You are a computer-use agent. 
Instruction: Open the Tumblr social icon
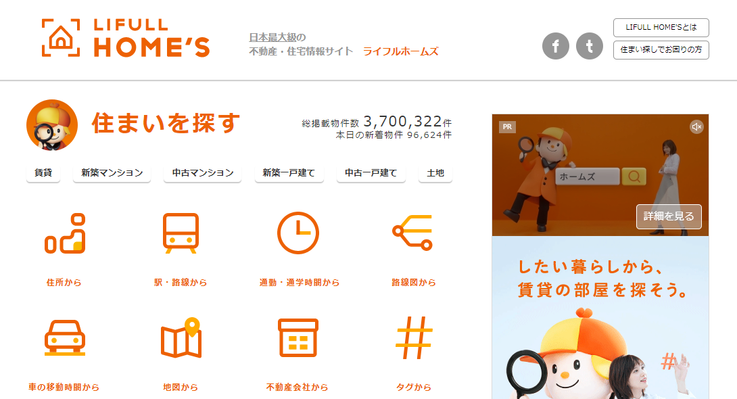pyautogui.click(x=590, y=46)
